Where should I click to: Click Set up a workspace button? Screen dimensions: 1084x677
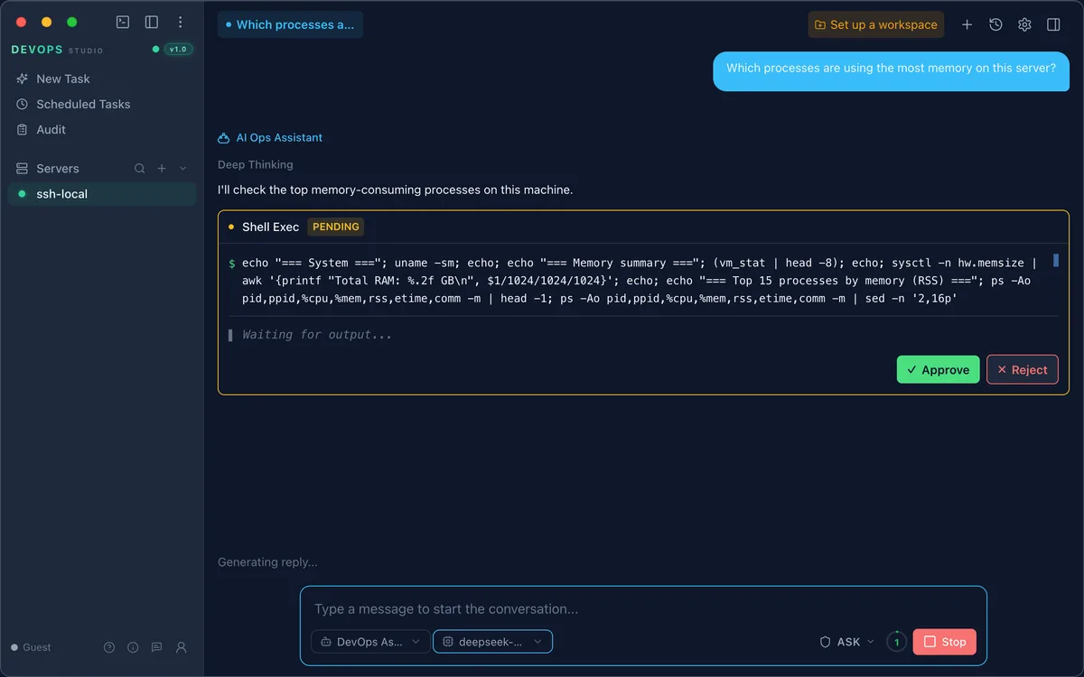coord(875,24)
